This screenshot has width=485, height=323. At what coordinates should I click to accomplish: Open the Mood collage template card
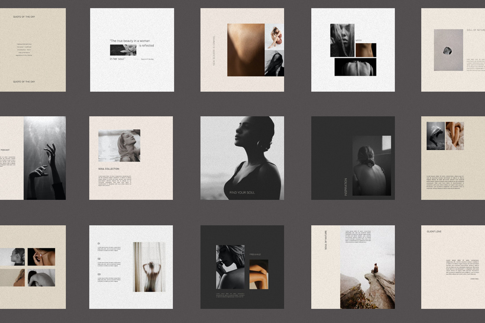353,50
